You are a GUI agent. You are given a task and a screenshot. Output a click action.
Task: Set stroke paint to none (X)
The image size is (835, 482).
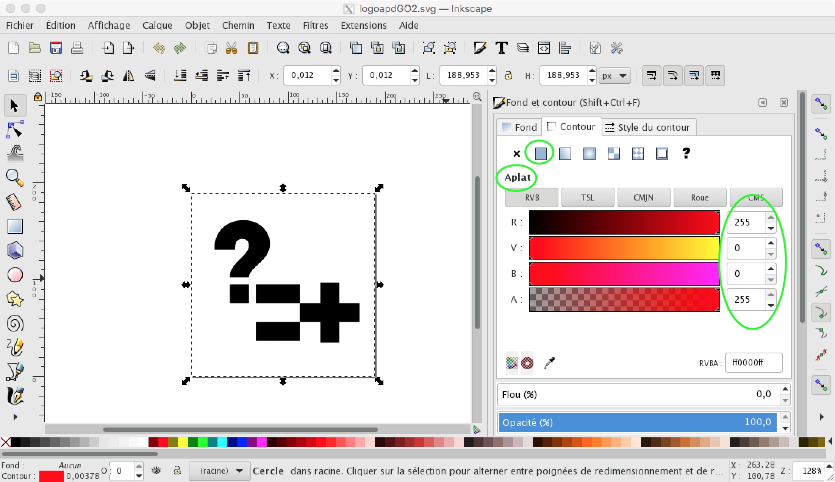pos(516,153)
